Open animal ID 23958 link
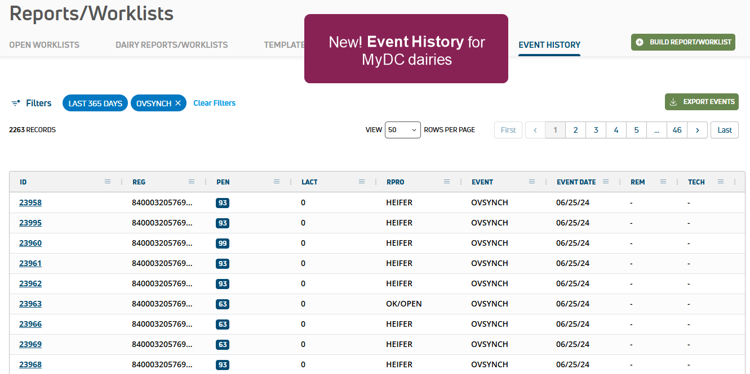 30,203
